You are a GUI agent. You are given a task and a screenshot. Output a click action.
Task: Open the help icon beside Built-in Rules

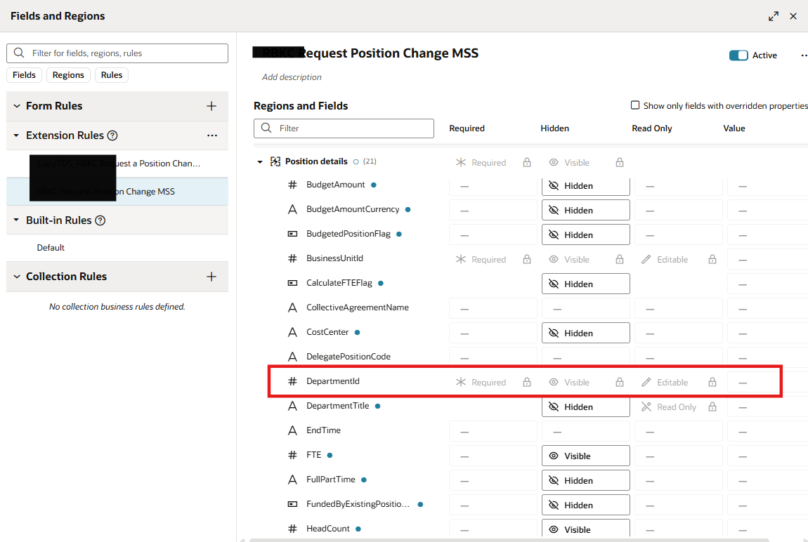click(x=100, y=220)
